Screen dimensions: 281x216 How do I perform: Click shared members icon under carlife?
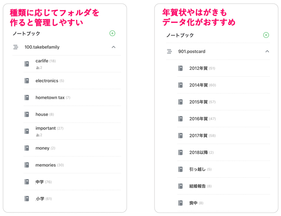38,68
